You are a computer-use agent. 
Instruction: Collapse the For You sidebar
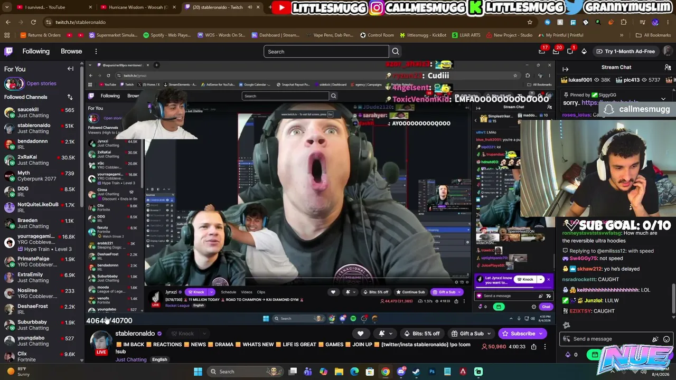[x=70, y=69]
